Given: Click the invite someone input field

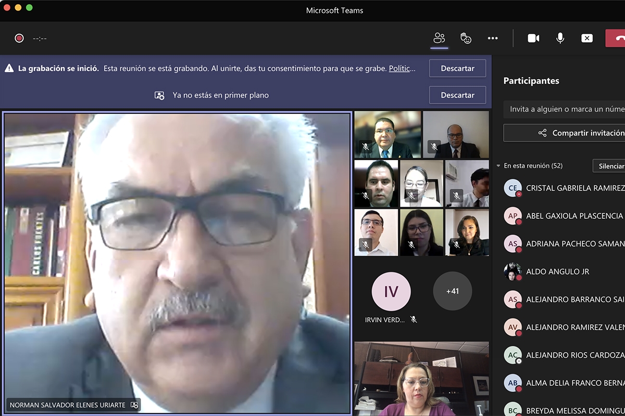Looking at the screenshot, I should (x=564, y=109).
